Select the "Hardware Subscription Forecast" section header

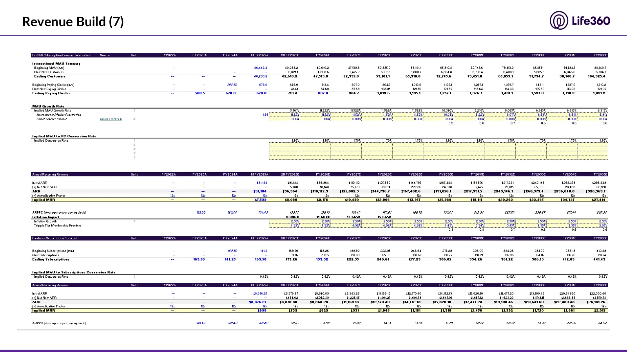click(54, 238)
